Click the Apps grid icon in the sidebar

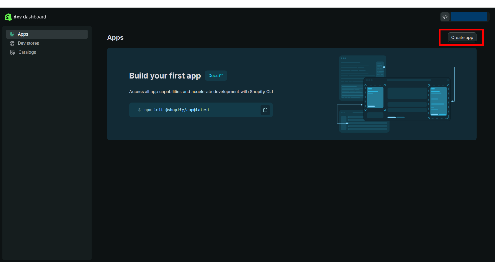point(12,34)
